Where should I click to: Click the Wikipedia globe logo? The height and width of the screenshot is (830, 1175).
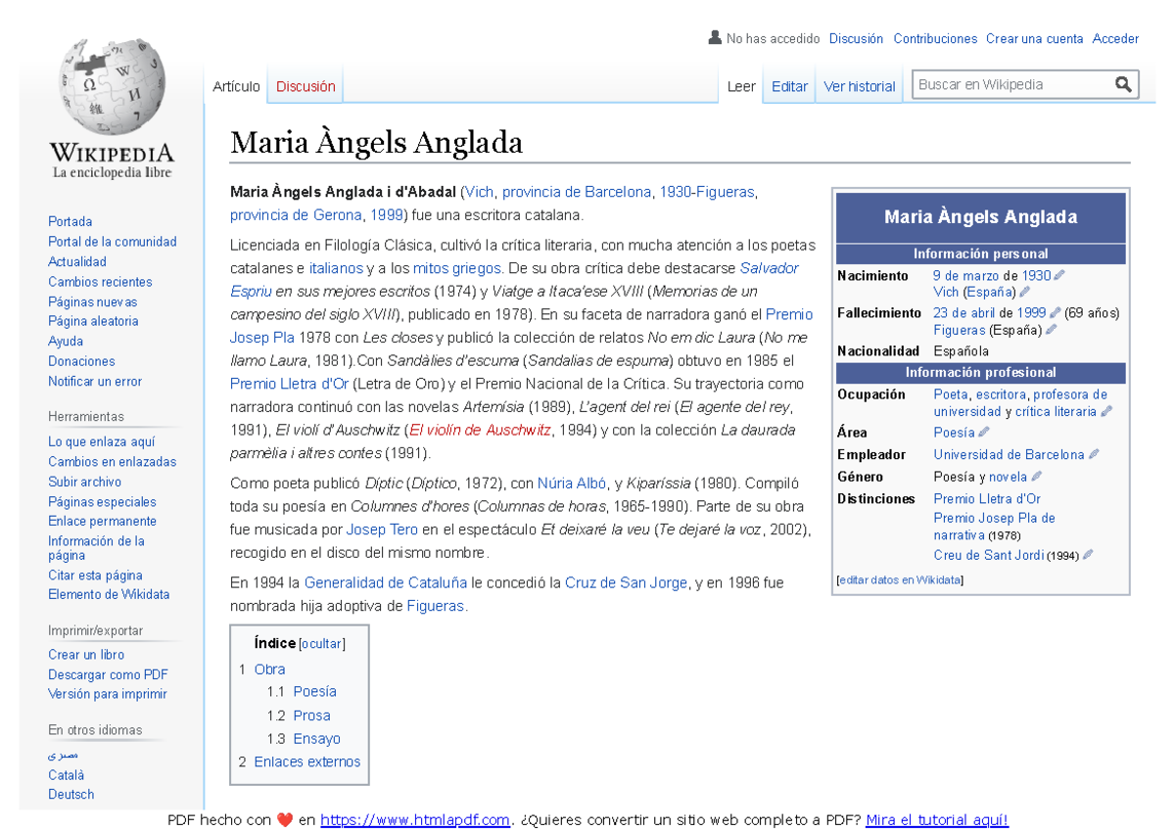[x=112, y=88]
